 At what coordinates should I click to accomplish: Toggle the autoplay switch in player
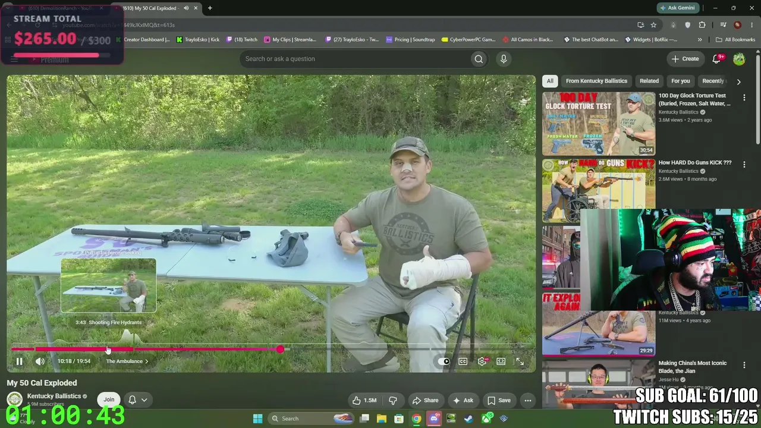coord(444,361)
